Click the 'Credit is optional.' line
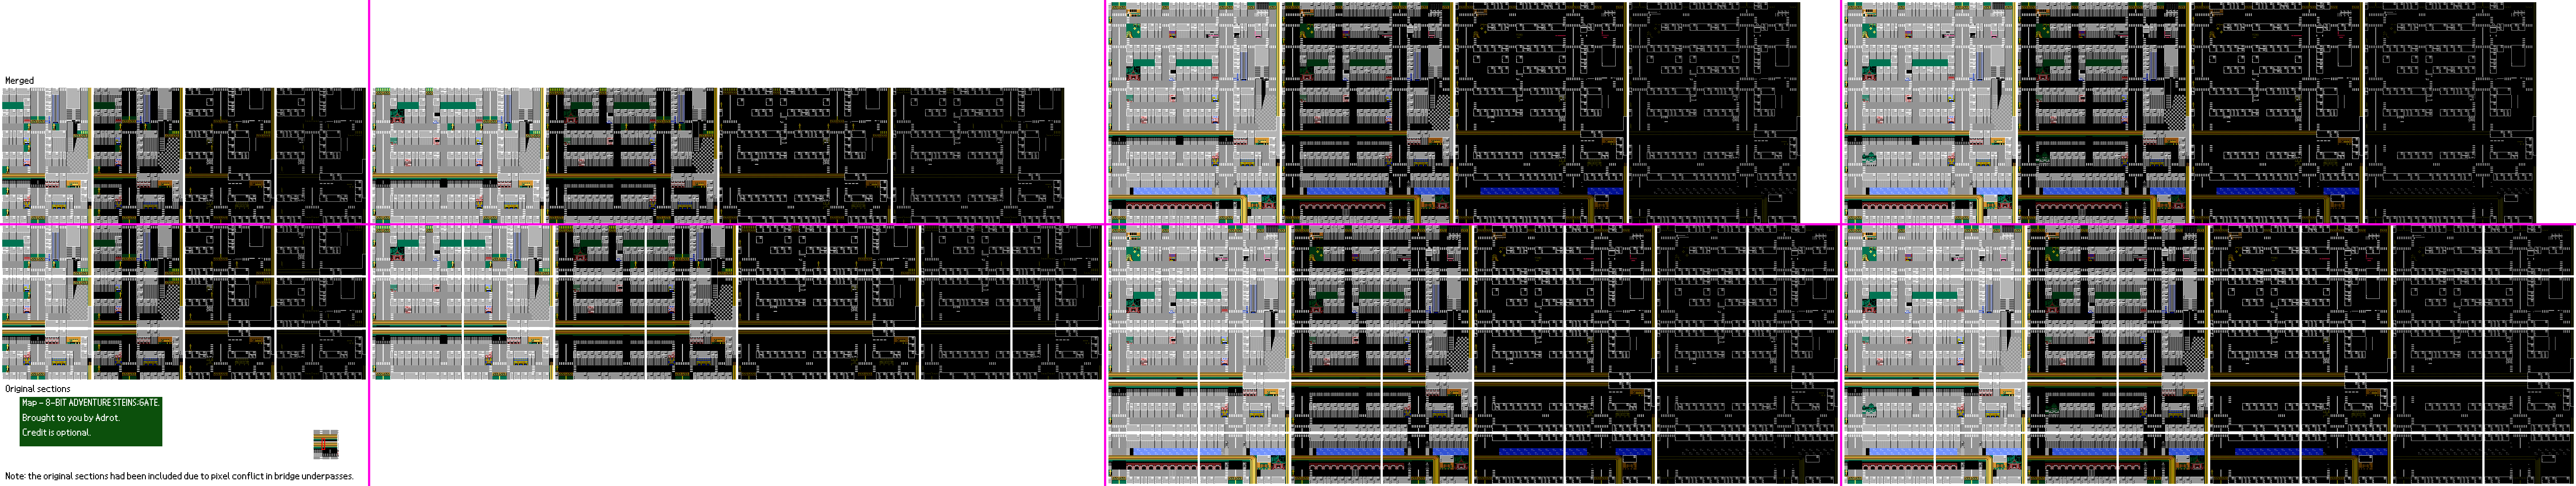2576x486 pixels. [56, 433]
